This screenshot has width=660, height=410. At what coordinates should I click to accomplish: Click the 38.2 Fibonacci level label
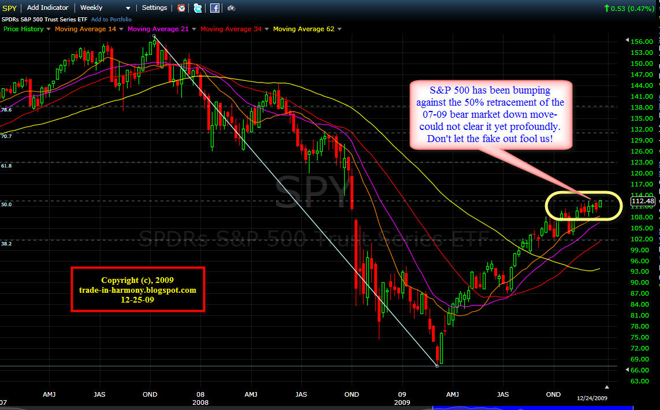6,244
